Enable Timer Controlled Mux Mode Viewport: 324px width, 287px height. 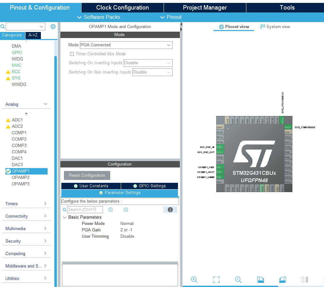[72, 54]
